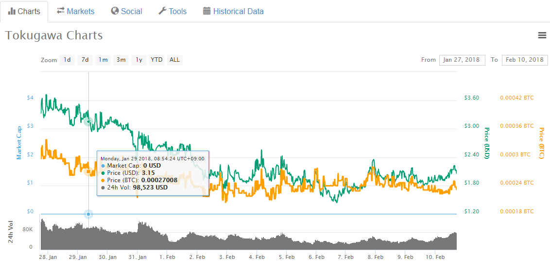Toggle the Price (USD) axis label
The height and width of the screenshot is (273, 550).
tap(486, 142)
